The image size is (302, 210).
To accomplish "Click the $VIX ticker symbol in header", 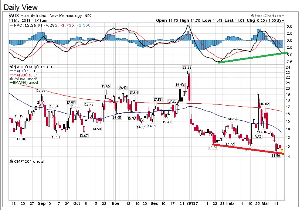I will 14,16.
